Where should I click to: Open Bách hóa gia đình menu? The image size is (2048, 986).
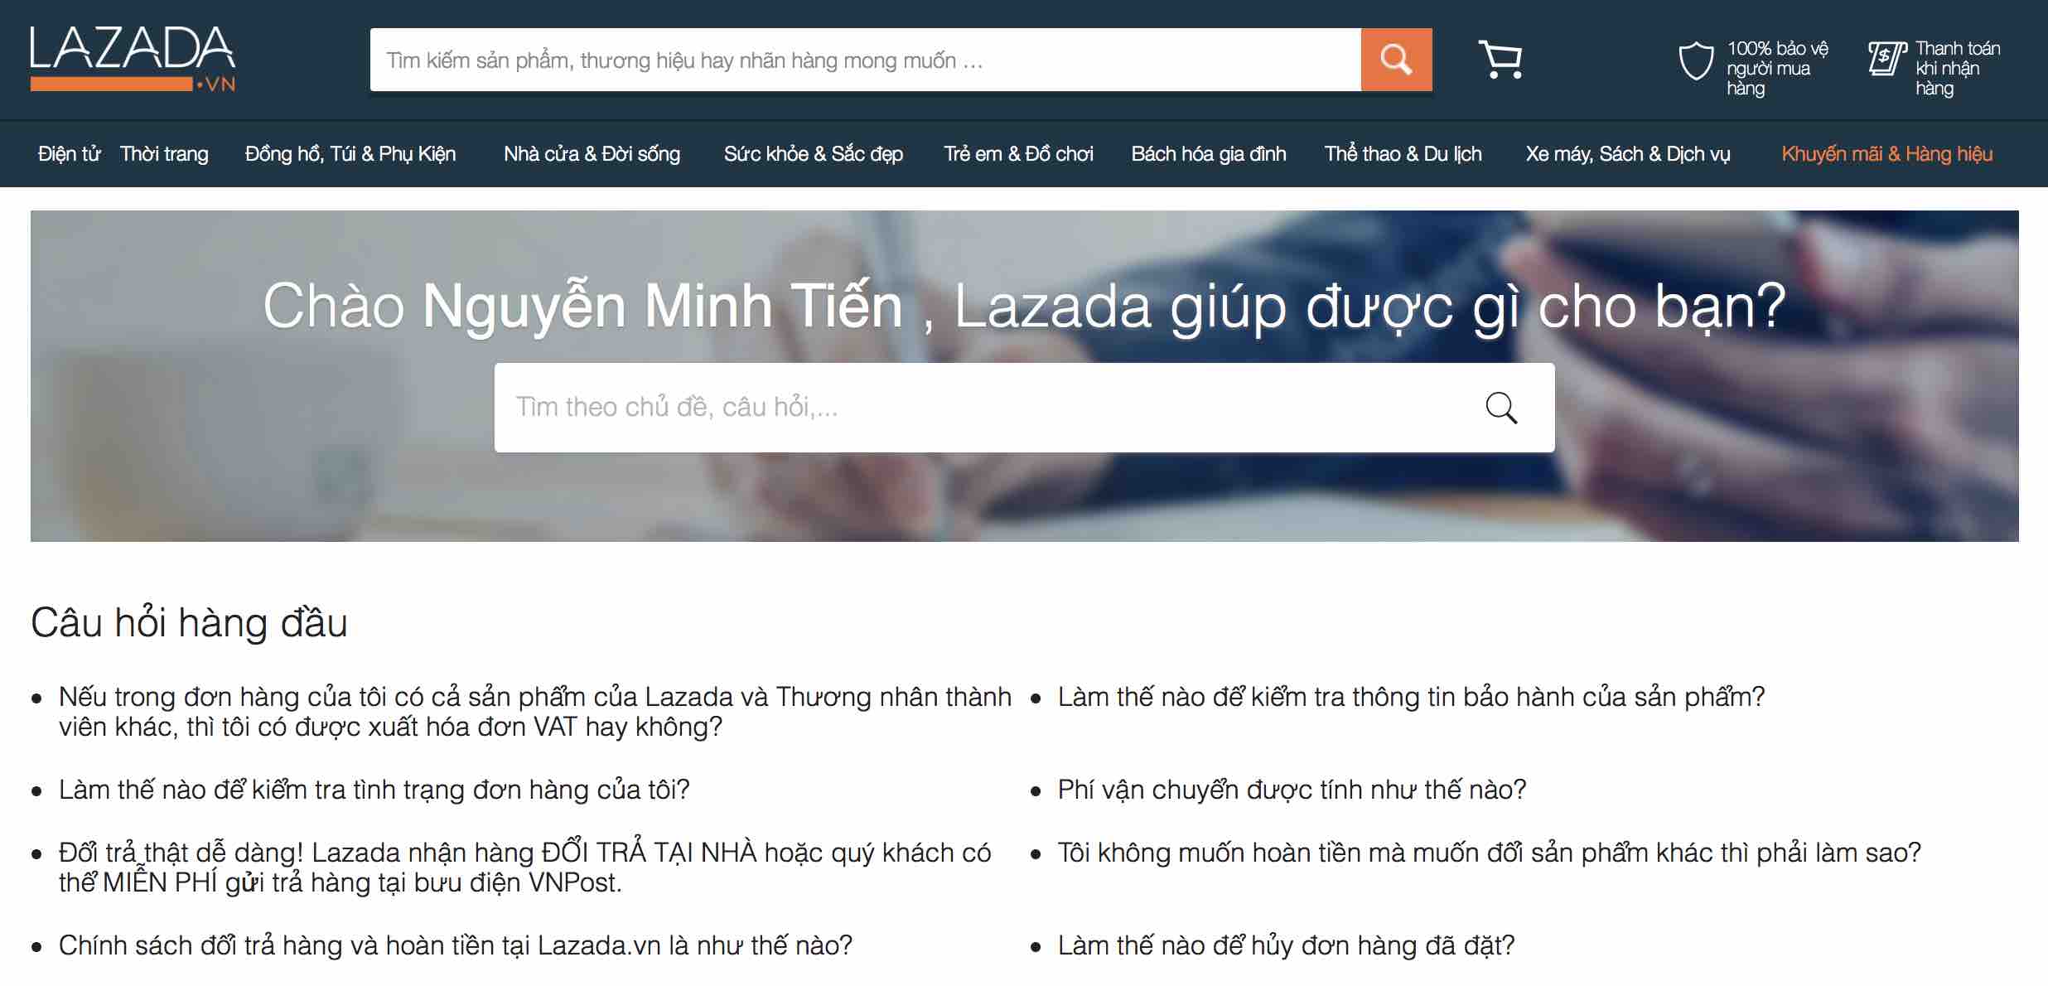tap(1209, 154)
